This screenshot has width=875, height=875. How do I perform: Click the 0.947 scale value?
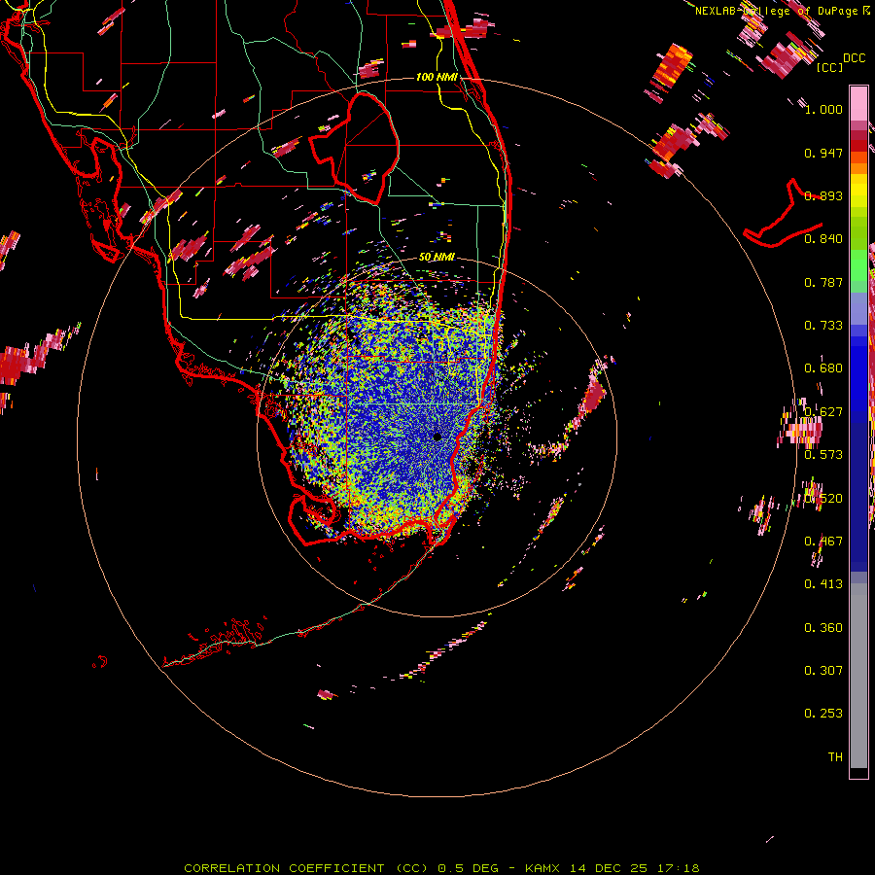823,153
